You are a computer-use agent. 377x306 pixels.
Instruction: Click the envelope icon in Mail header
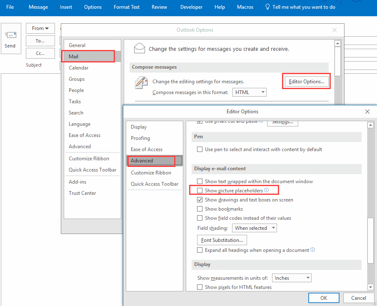point(140,48)
